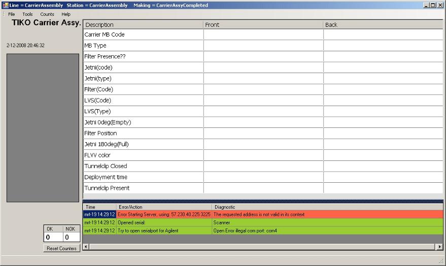446x266 pixels.
Task: Select the red Error Starting Server log entry
Action: [263, 214]
